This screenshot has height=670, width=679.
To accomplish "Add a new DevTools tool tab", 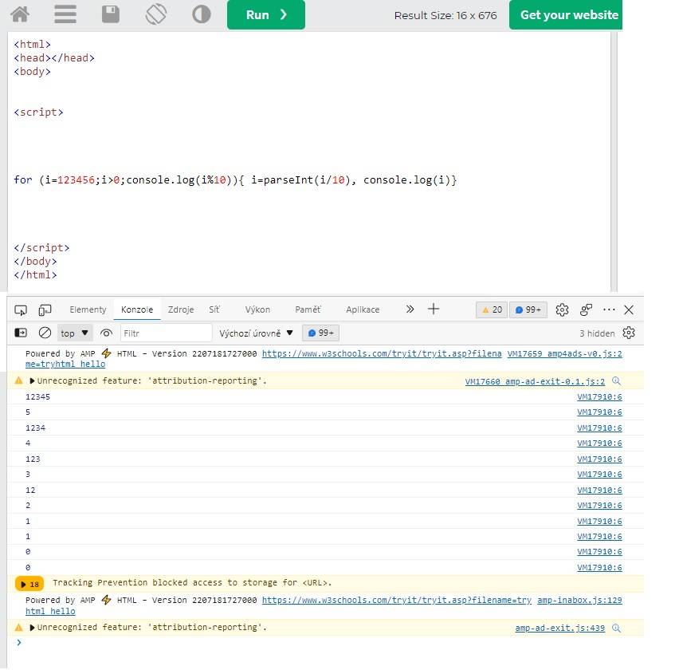I will point(434,309).
